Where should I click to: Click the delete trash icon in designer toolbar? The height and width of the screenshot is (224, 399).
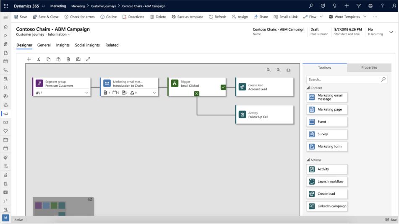pyautogui.click(x=68, y=59)
